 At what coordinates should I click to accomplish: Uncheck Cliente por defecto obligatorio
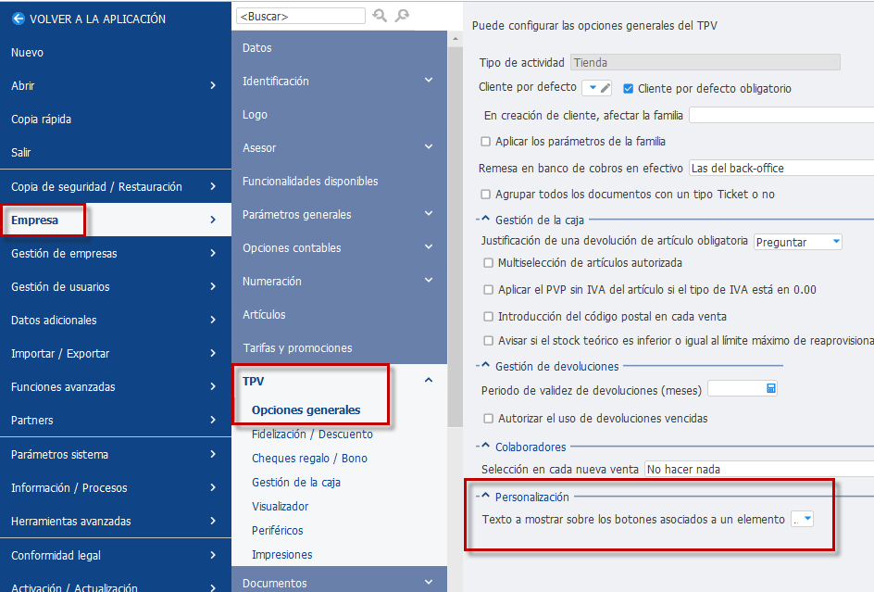[x=628, y=88]
